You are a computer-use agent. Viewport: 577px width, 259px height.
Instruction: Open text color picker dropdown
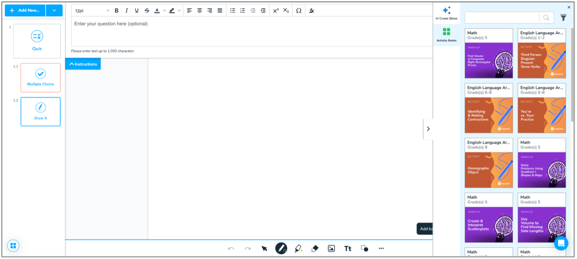[x=164, y=11]
